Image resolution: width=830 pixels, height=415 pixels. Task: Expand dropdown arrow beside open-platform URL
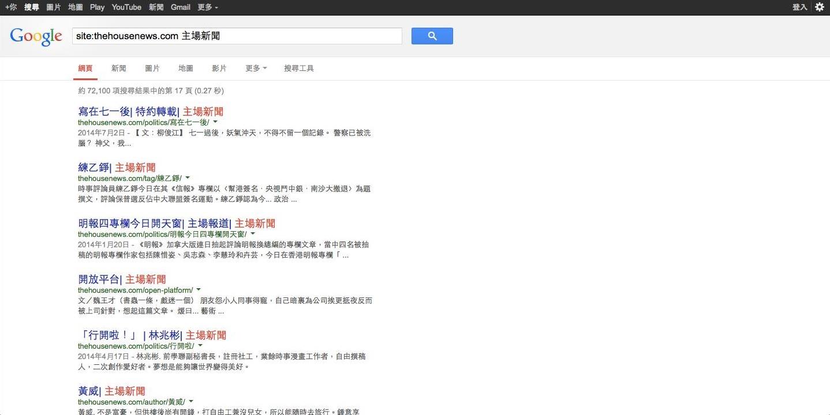[x=199, y=290]
